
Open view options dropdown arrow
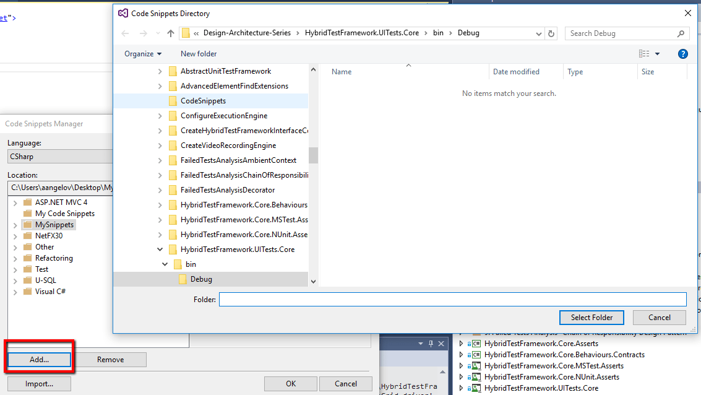pyautogui.click(x=657, y=54)
